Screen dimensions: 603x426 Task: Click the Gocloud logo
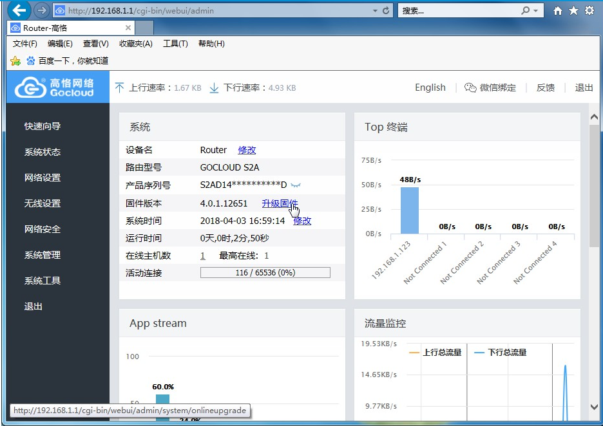pos(54,88)
